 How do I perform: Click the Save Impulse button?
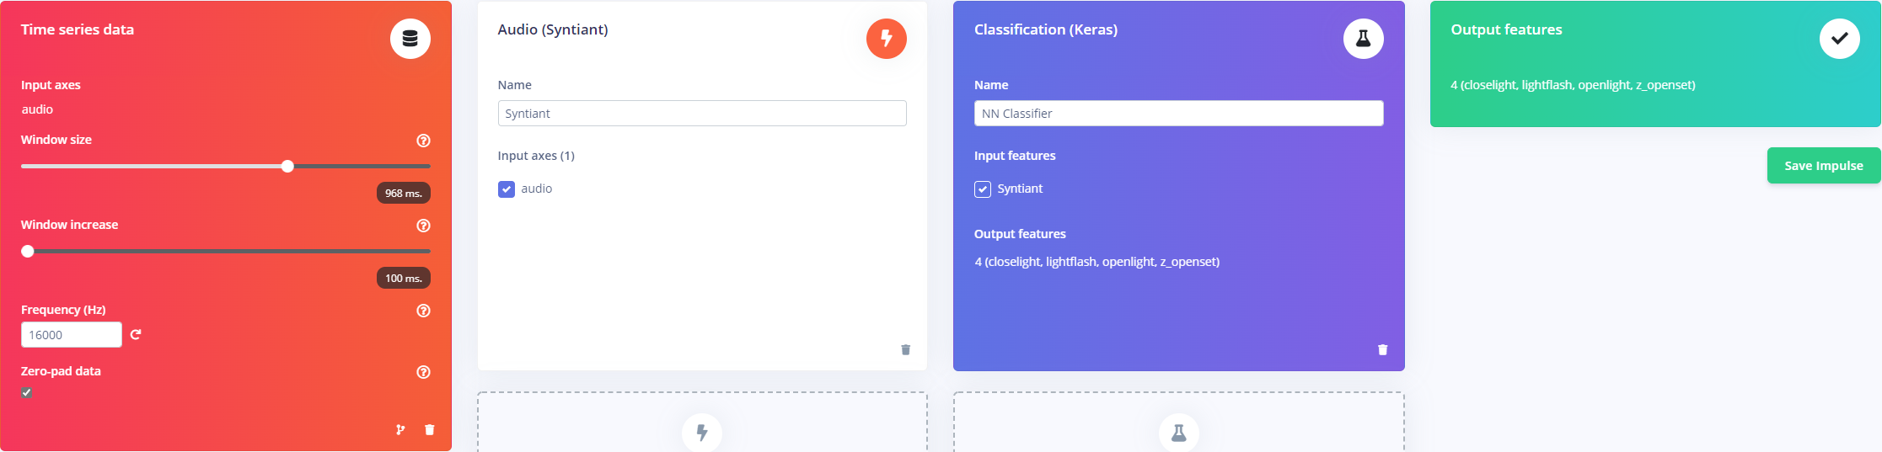click(1824, 165)
